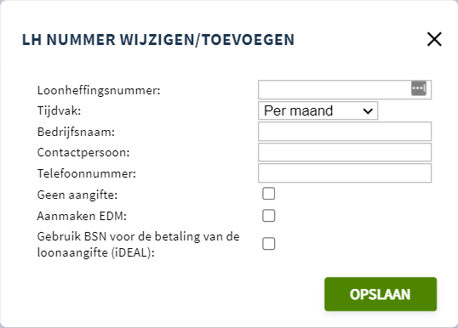Screen dimensions: 458x328
Task: Close the LH nummer dialog with the X
Action: (x=434, y=39)
